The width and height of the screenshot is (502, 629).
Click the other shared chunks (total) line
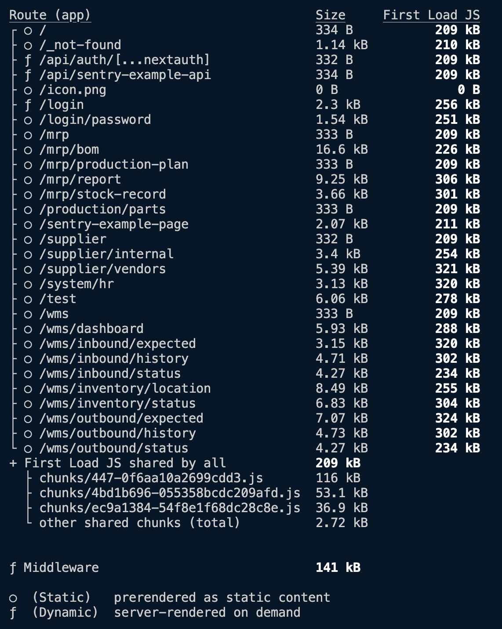[140, 523]
